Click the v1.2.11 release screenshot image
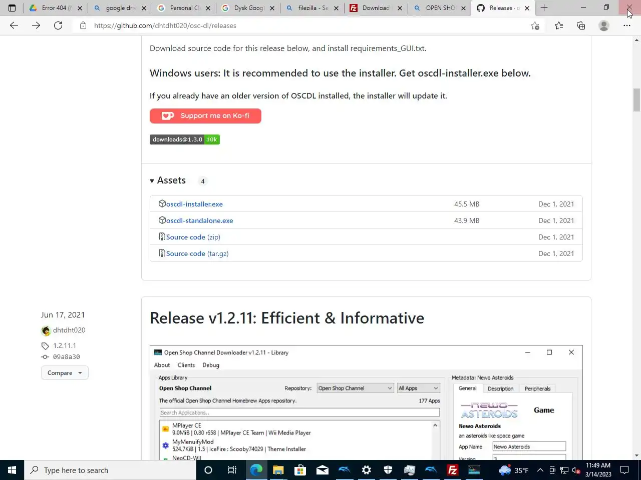The image size is (641, 480). (x=366, y=402)
